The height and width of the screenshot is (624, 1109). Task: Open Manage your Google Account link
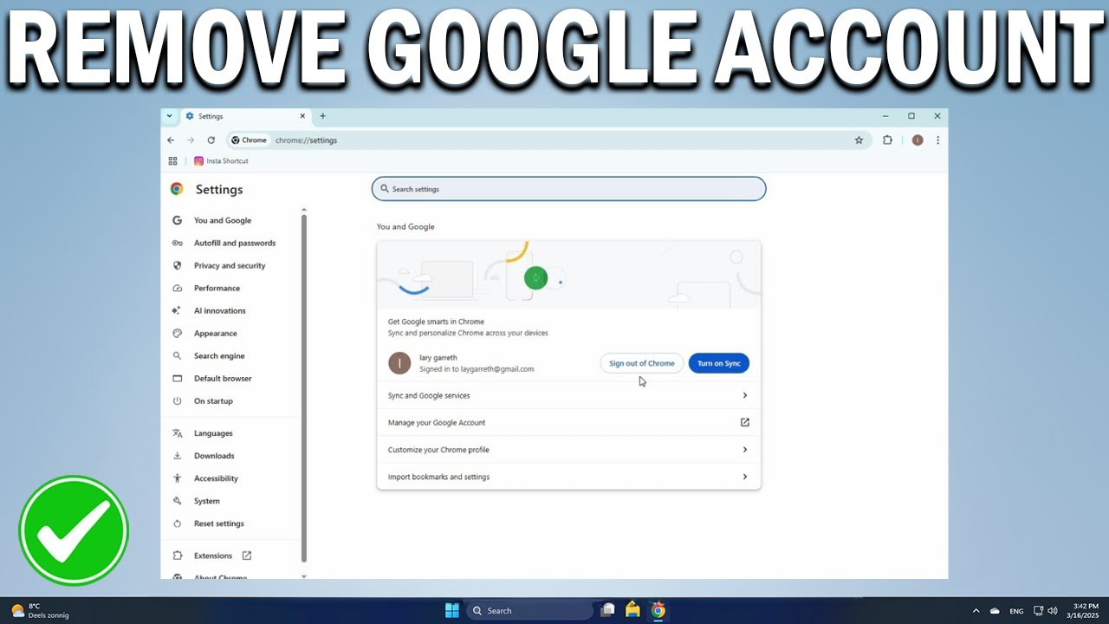[568, 423]
